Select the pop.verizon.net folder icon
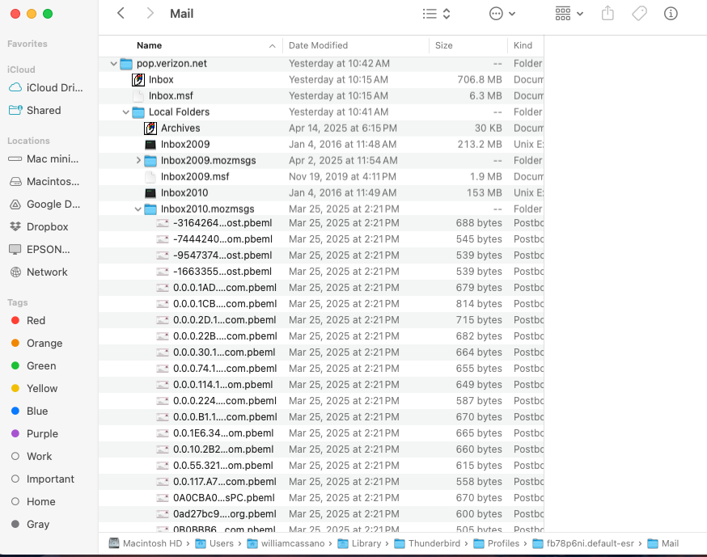Screen dimensions: 707x557 [126, 64]
